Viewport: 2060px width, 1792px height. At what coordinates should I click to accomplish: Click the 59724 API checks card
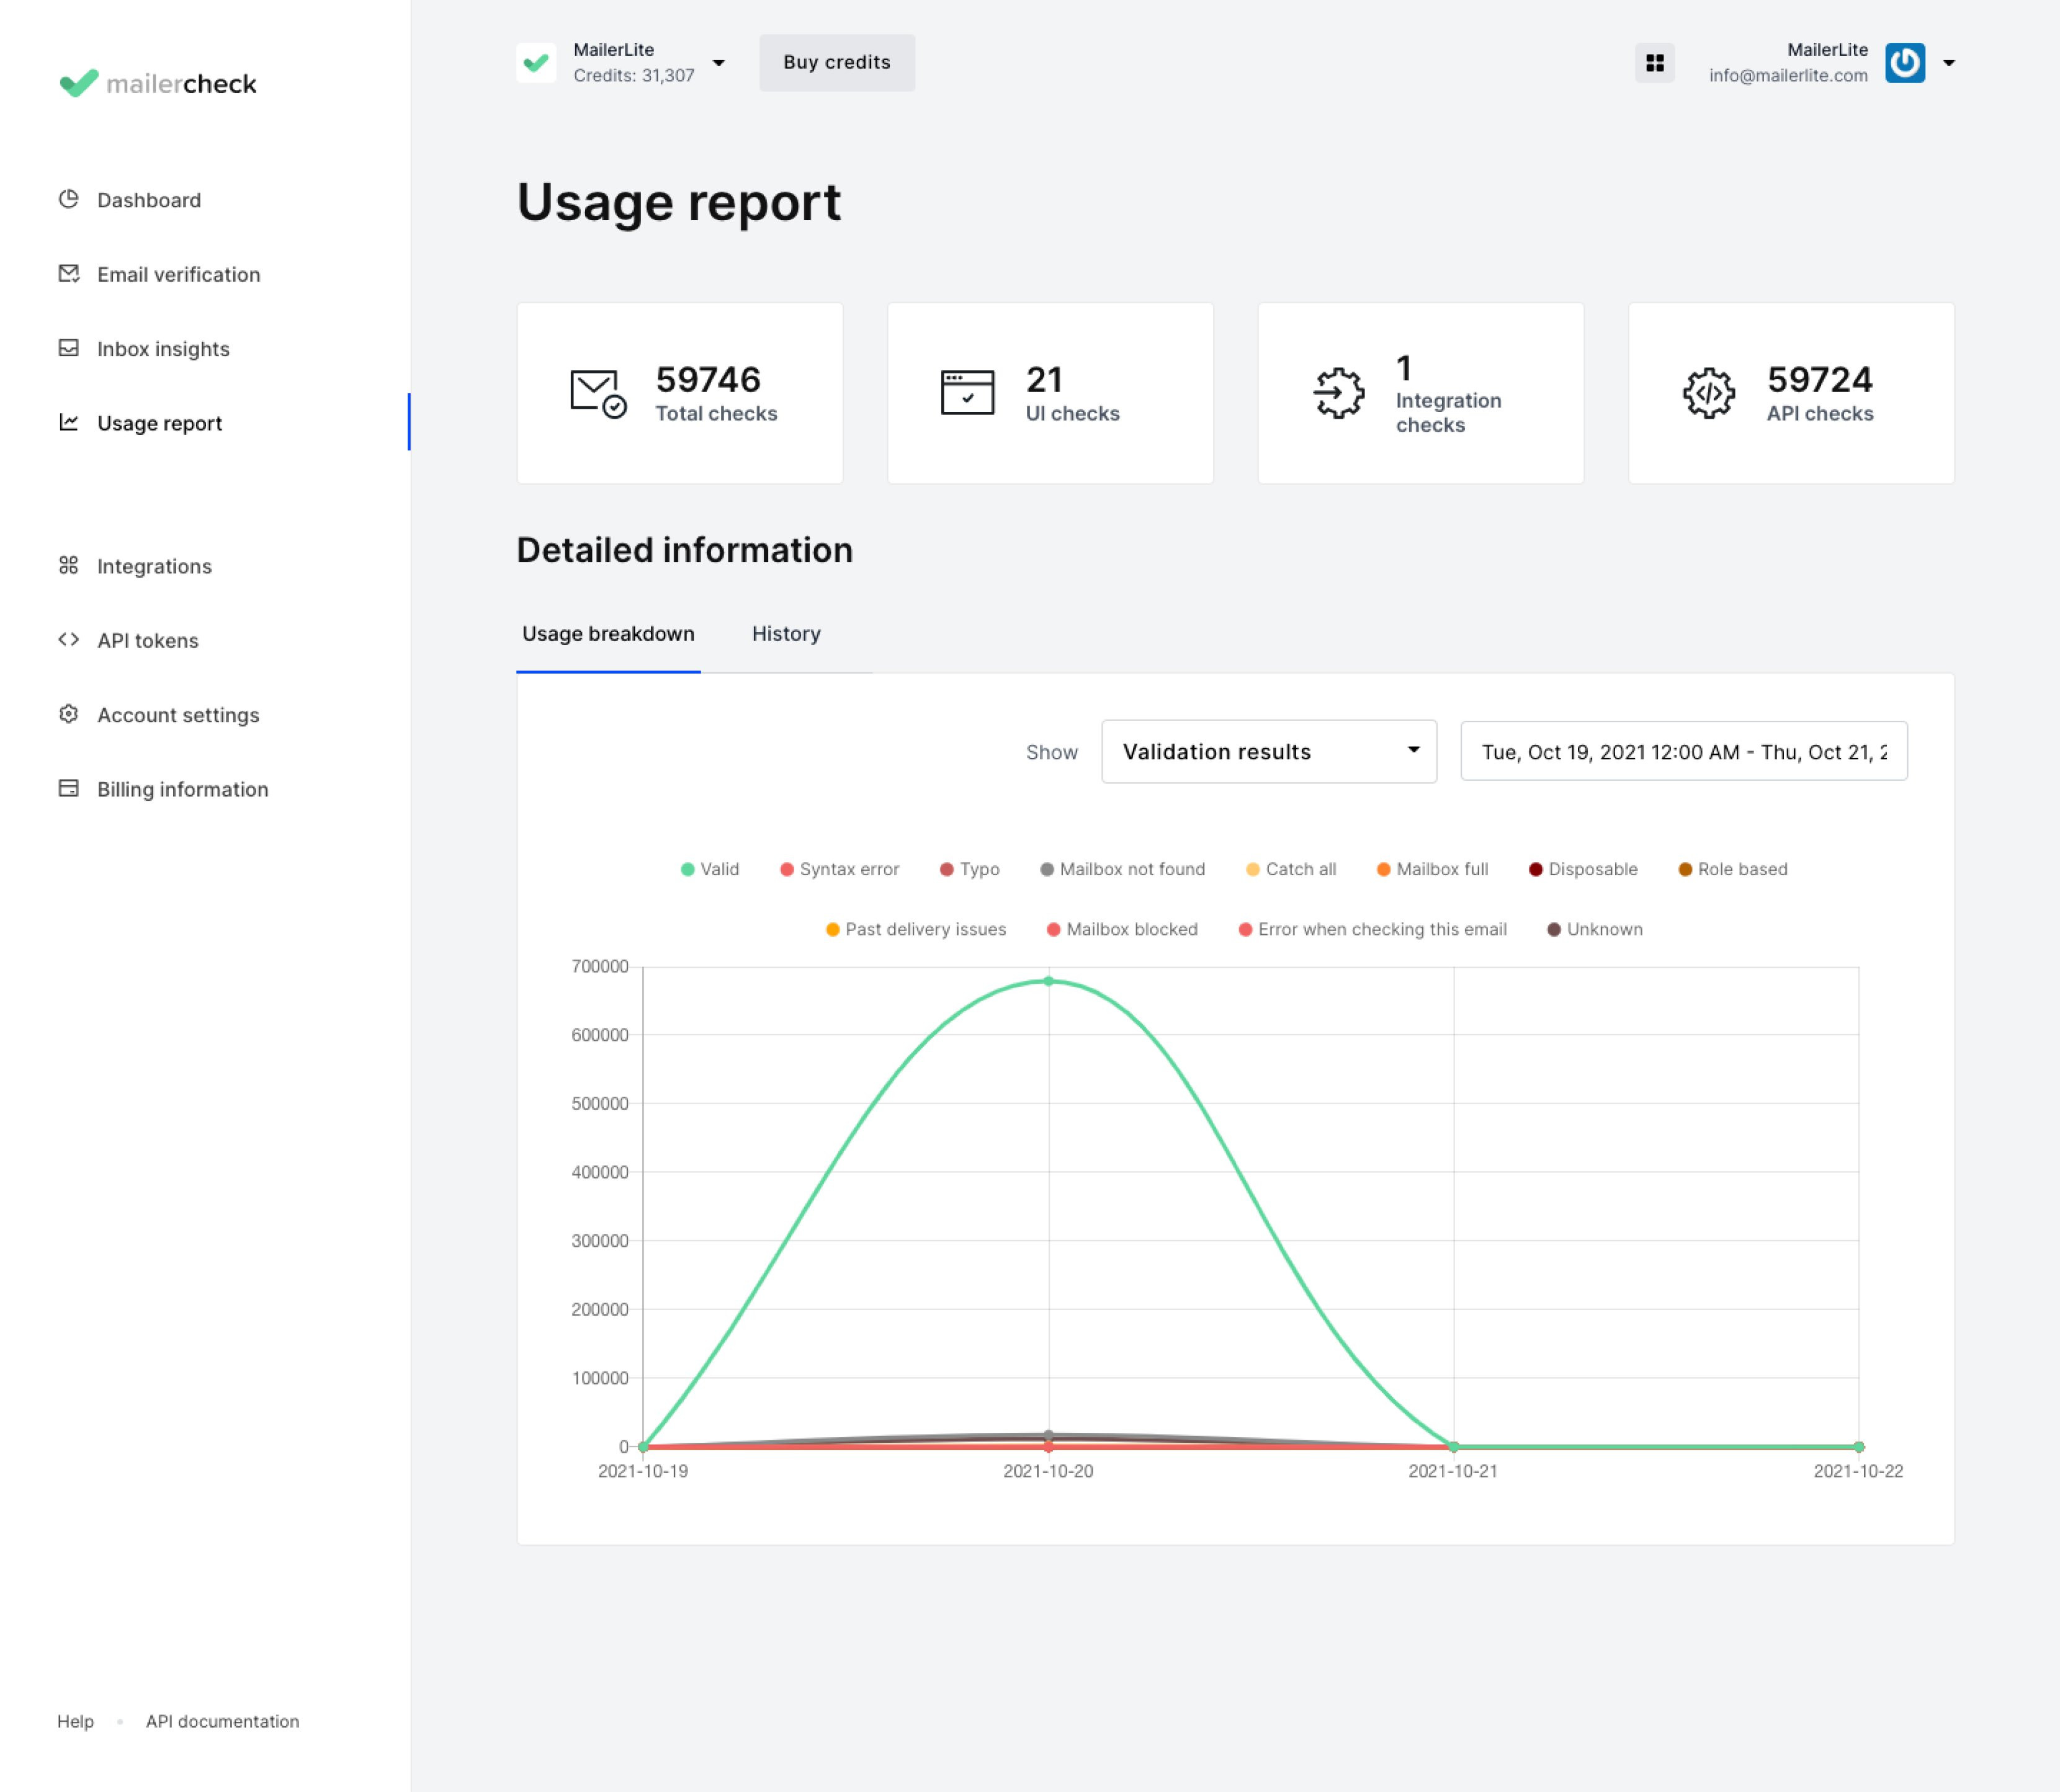(1791, 393)
